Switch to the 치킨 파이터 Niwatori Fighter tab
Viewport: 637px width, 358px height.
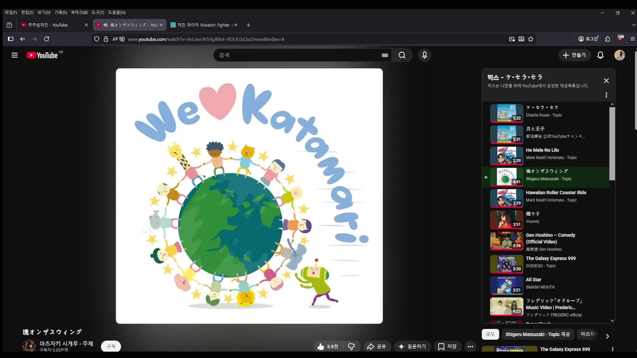coord(204,25)
